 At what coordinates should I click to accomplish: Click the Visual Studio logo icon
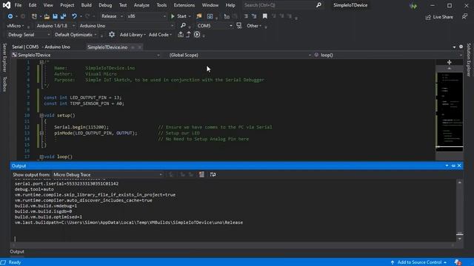pos(7,5)
